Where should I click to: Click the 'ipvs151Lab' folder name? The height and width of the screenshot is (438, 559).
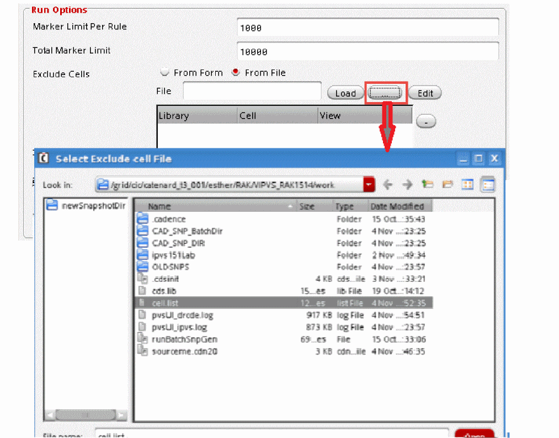click(173, 255)
